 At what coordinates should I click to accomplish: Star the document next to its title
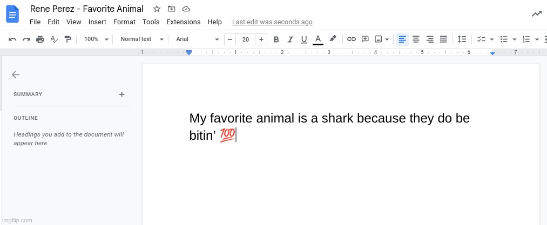pos(157,9)
